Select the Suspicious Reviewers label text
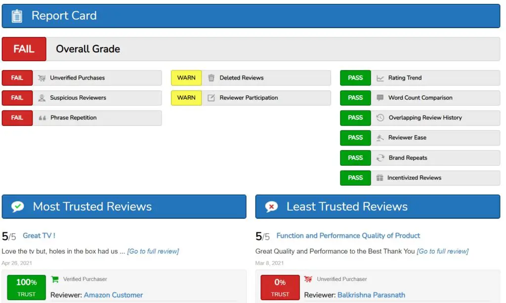This screenshot has width=506, height=303. click(78, 98)
